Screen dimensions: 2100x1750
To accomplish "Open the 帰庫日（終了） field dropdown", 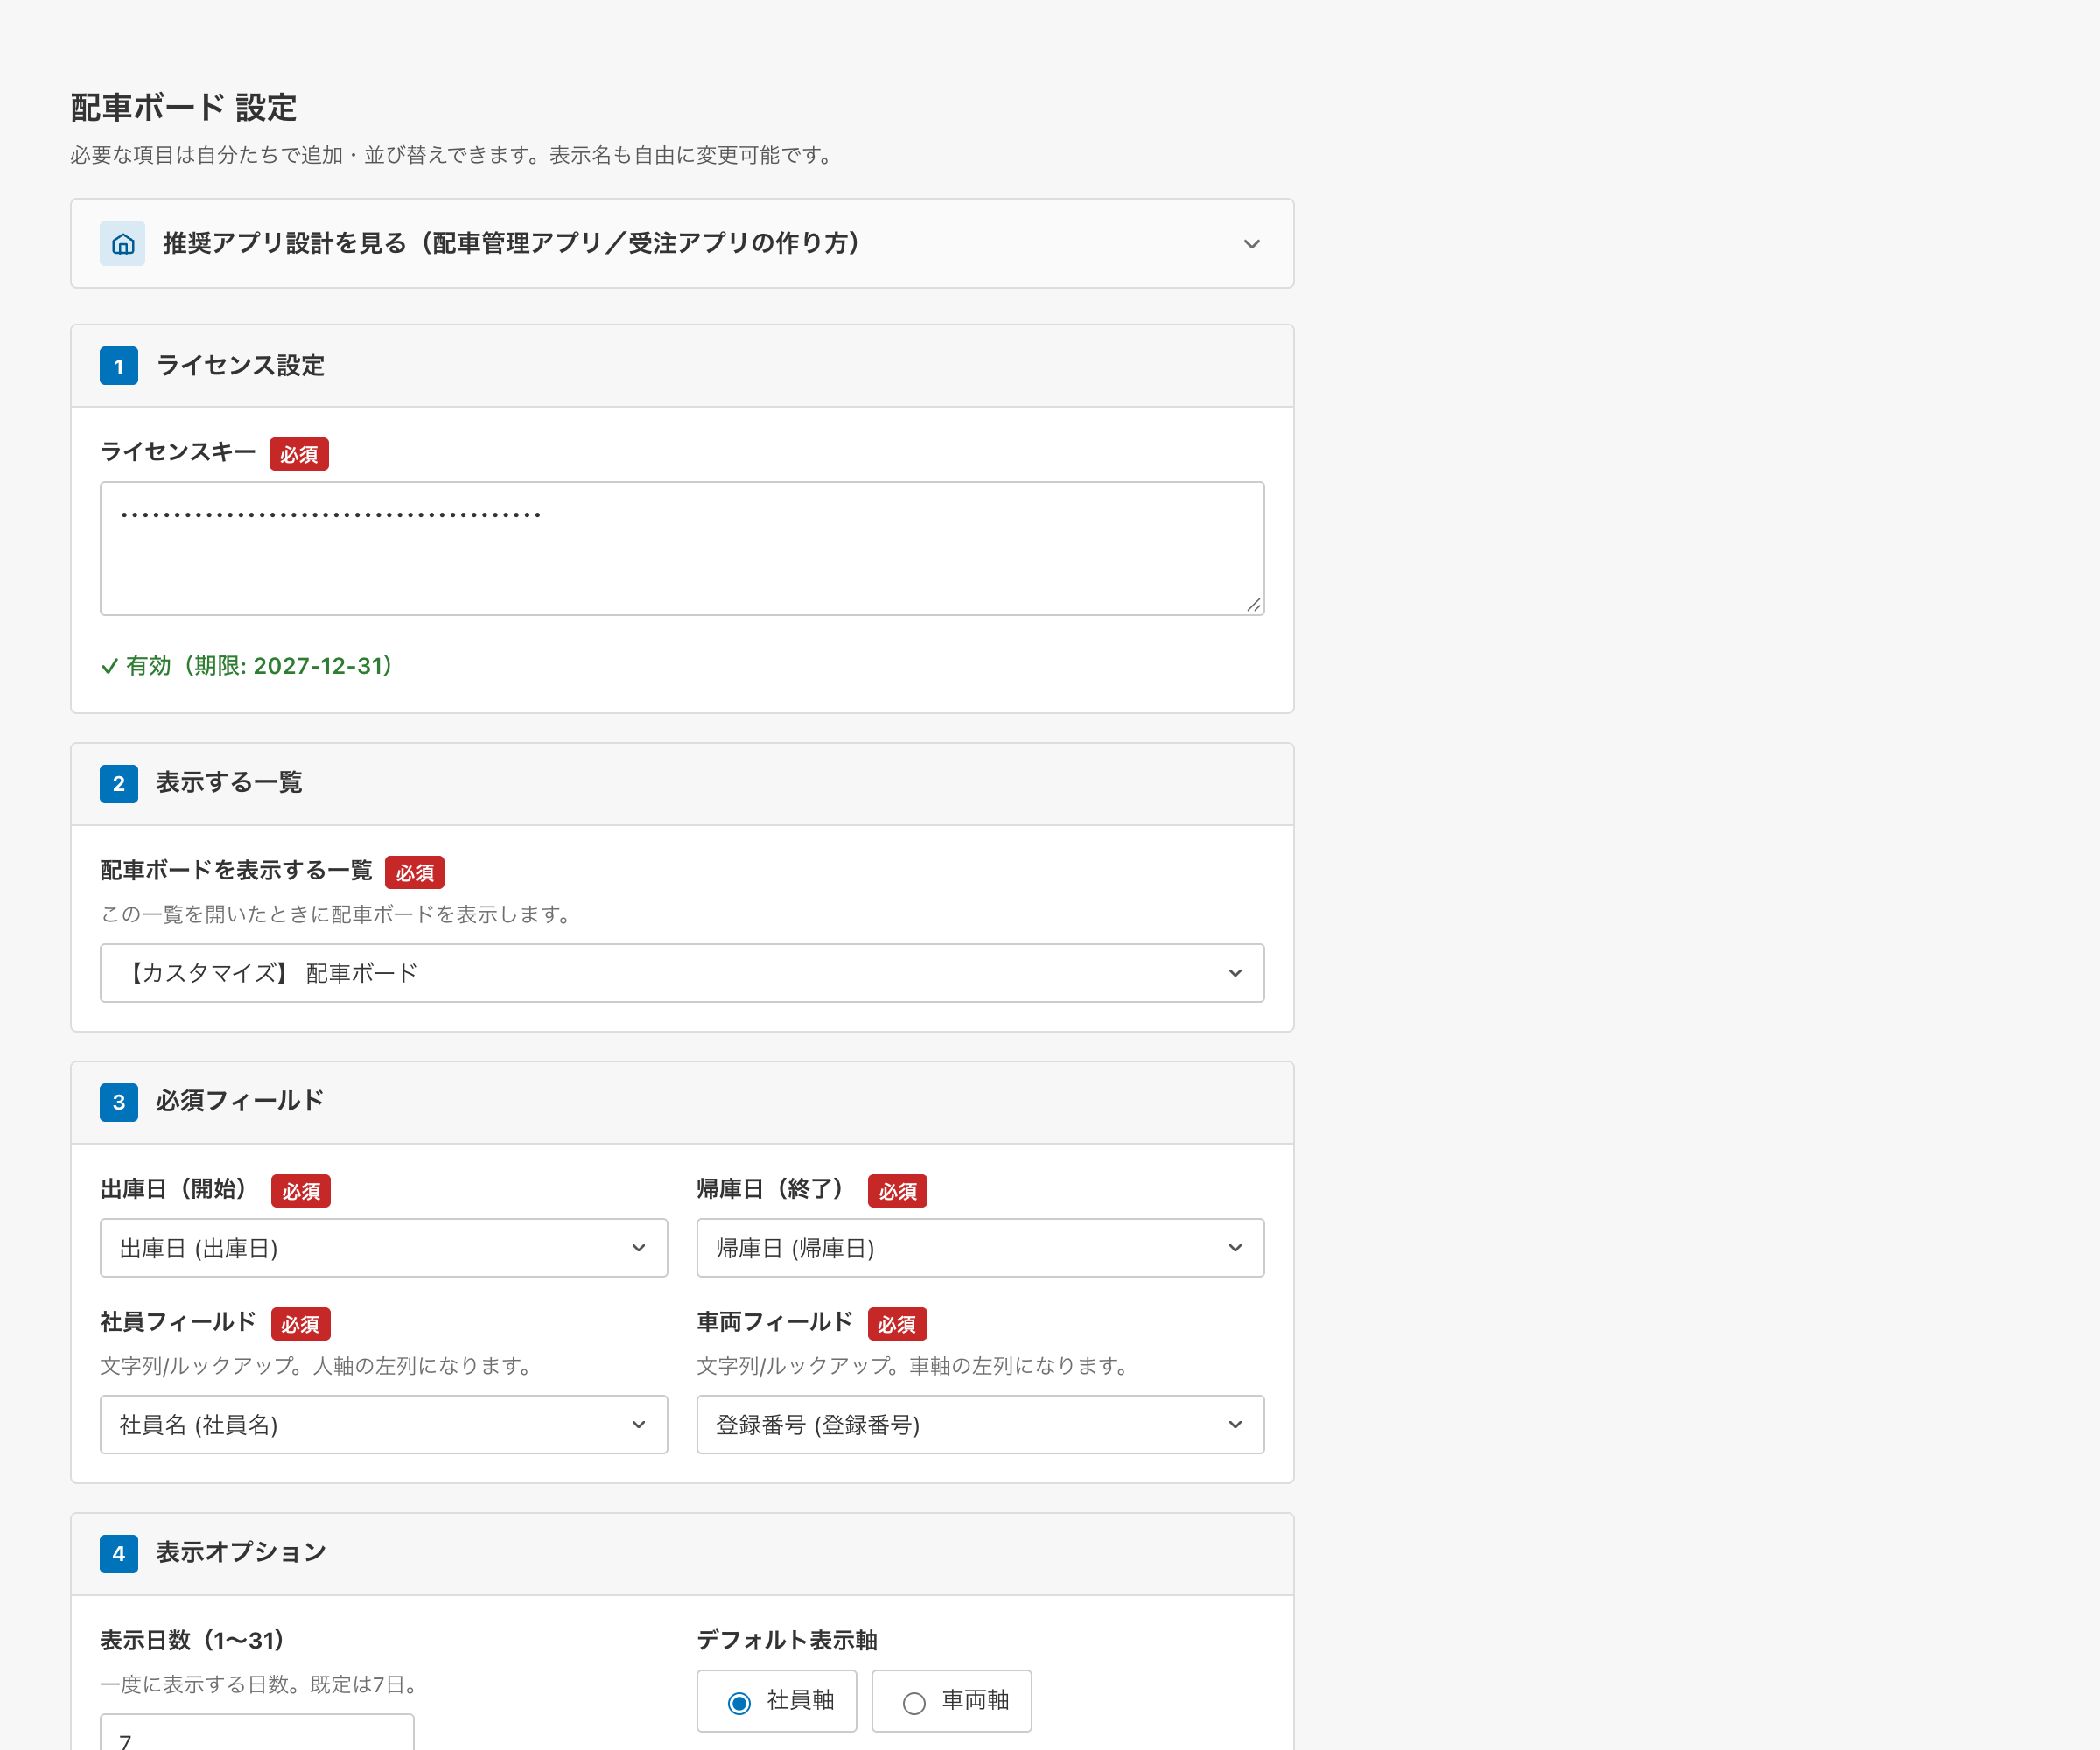I will point(980,1247).
